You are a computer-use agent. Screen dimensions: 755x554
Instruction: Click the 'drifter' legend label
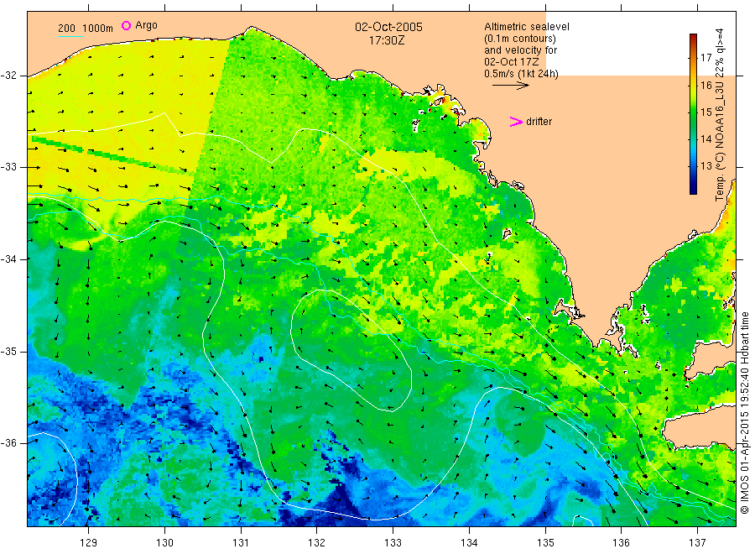click(x=539, y=122)
